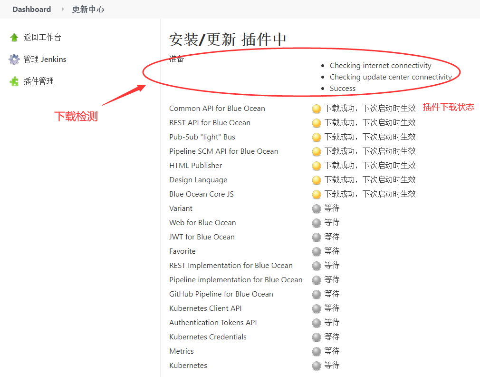
Task: Click the green up-arrow return icon
Action: point(14,38)
